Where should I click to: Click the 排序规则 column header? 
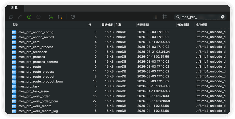(201, 25)
